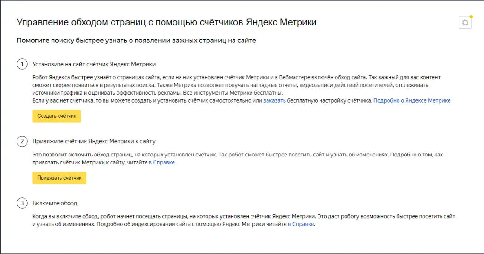Click the step 1 number circle

pyautogui.click(x=22, y=64)
